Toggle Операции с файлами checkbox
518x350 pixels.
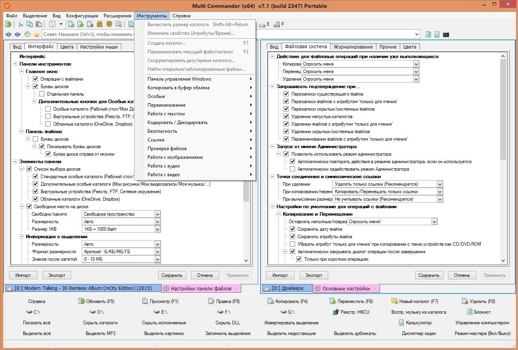[35, 79]
